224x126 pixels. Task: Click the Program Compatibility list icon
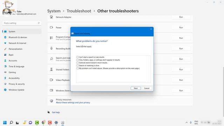[51, 38]
